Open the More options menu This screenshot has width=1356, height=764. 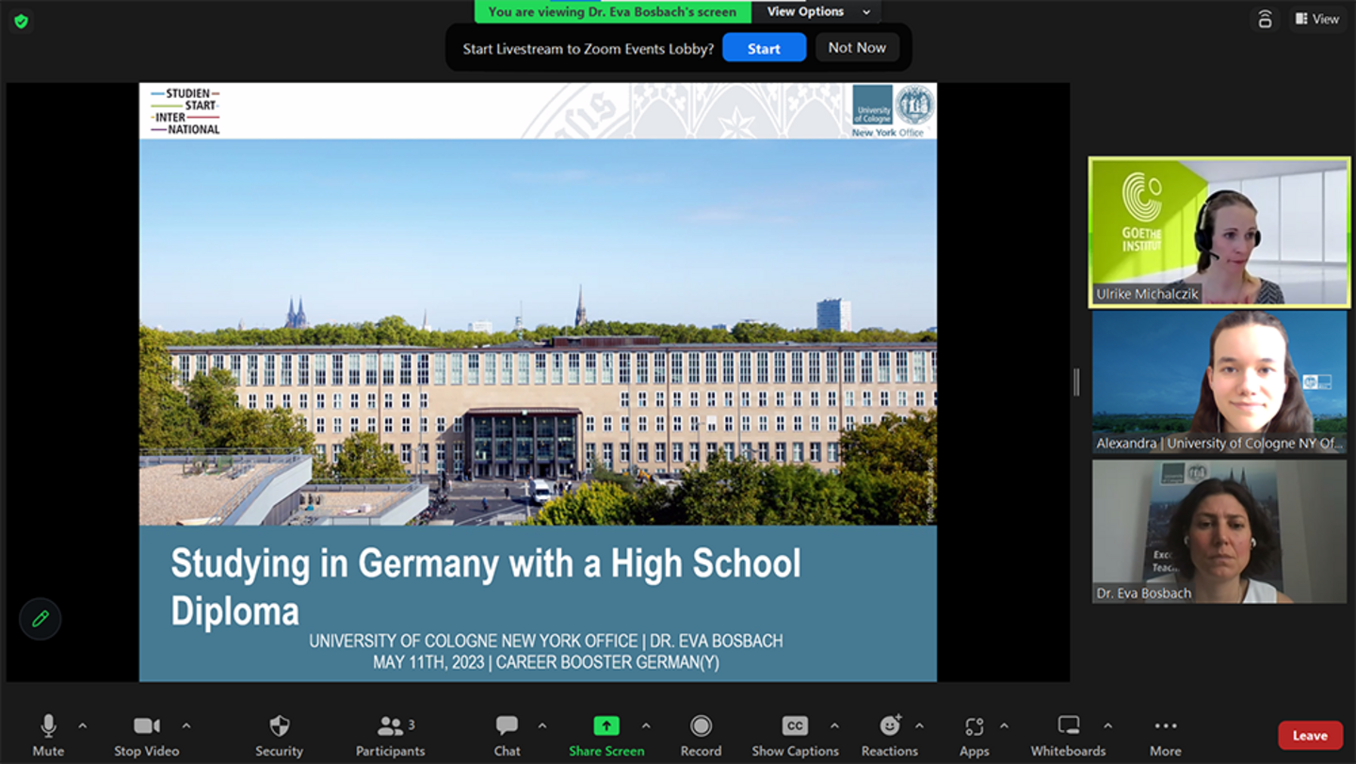pos(1166,735)
